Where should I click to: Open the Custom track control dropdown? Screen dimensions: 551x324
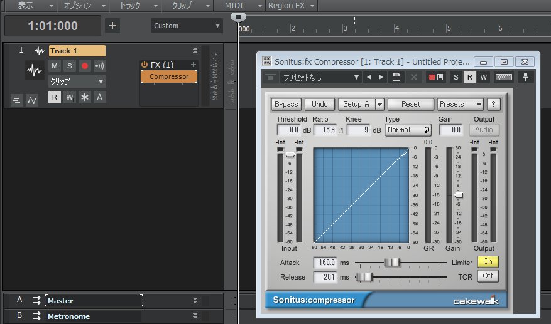[187, 26]
